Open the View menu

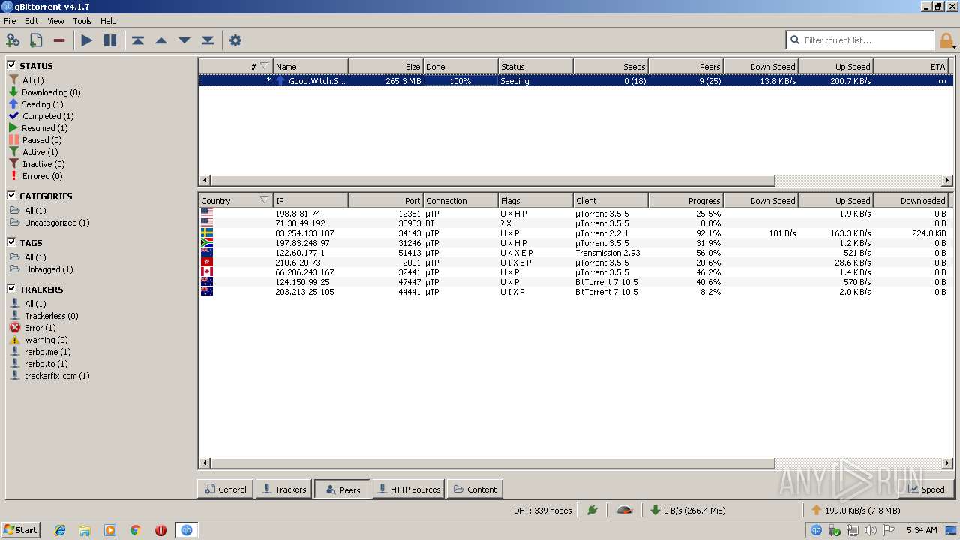pyautogui.click(x=56, y=21)
